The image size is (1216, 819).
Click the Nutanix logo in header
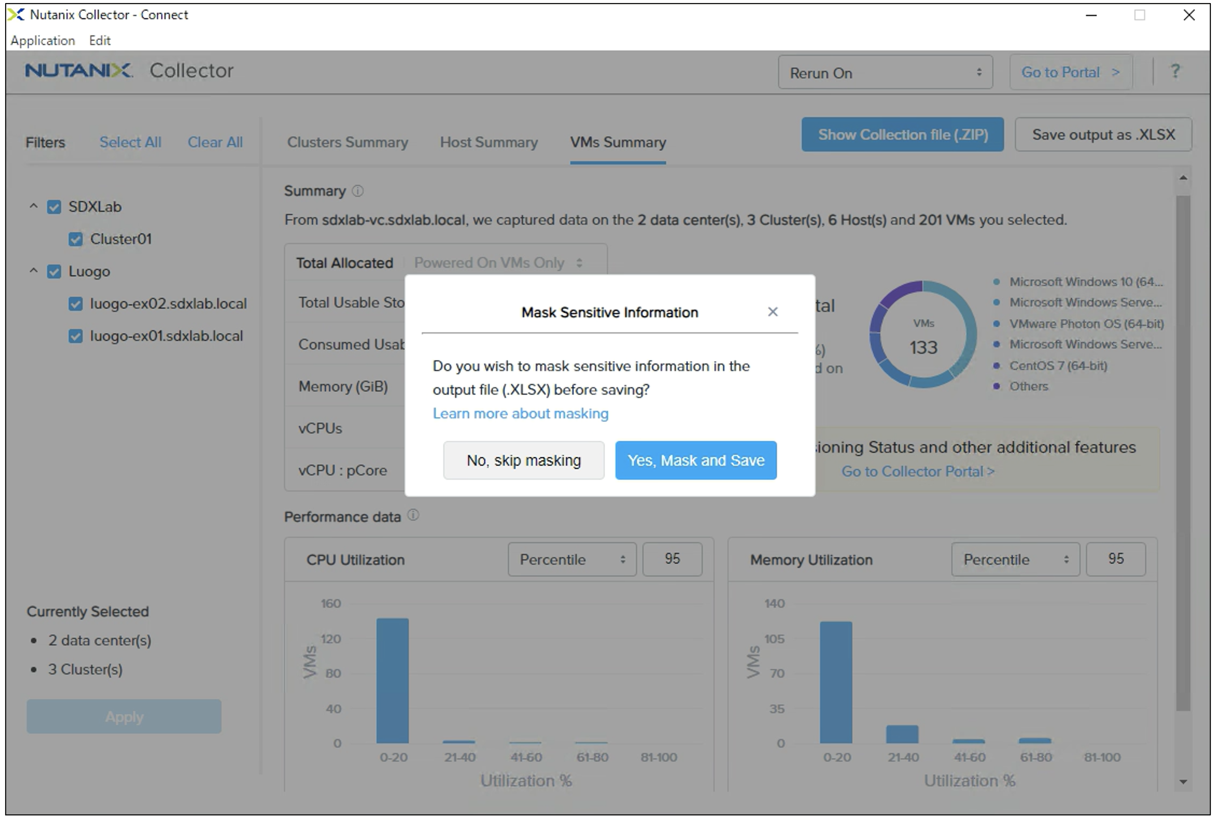[79, 70]
